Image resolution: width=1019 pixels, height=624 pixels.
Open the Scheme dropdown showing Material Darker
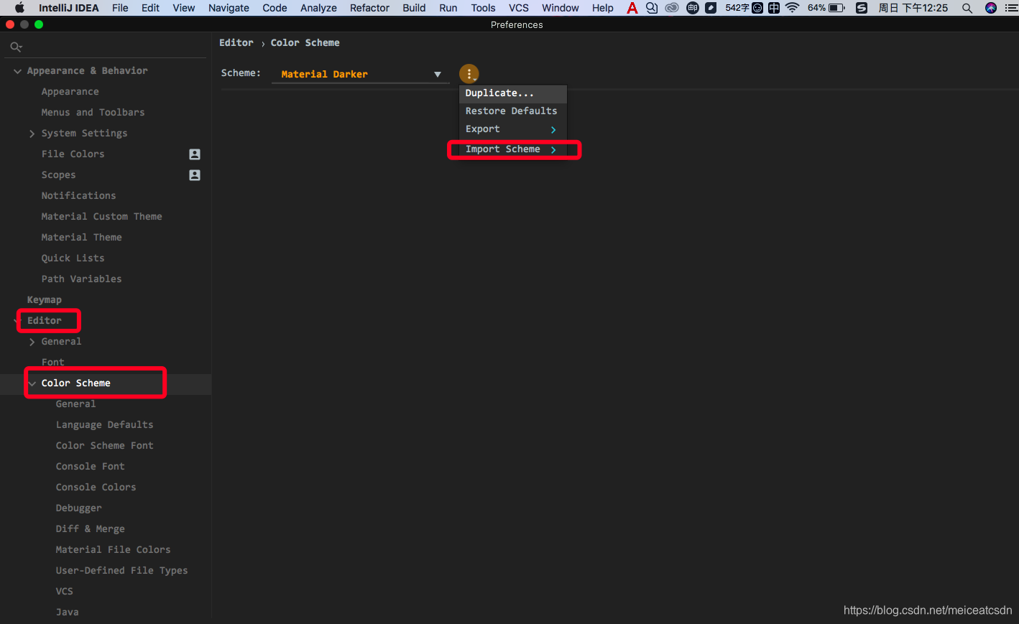pyautogui.click(x=361, y=74)
